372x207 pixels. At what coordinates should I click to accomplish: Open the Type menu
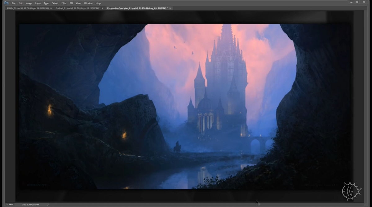[x=46, y=3]
